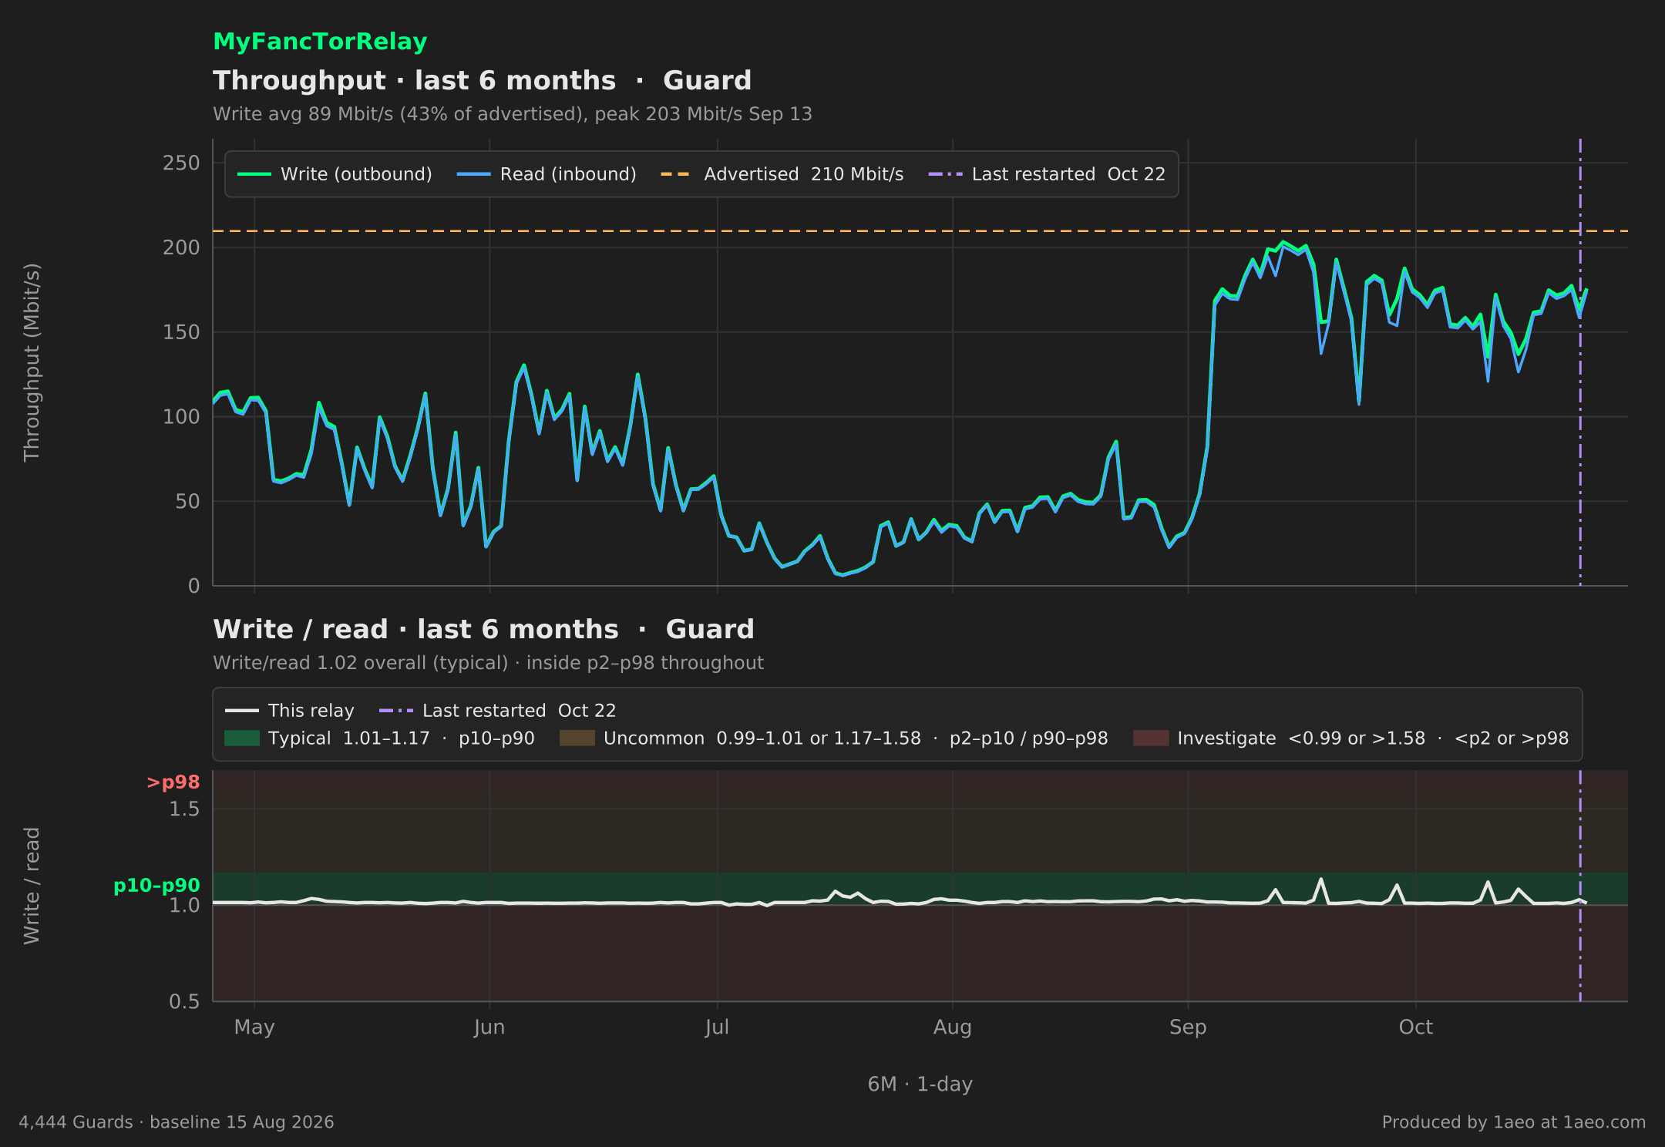Click the Throughput last 6 months title
The height and width of the screenshot is (1147, 1665).
pos(482,80)
